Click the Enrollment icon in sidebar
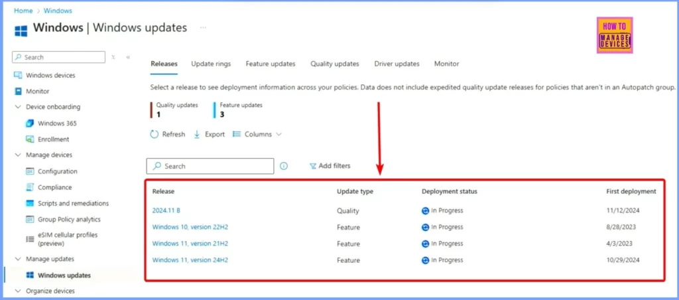The image size is (679, 300). [x=30, y=139]
